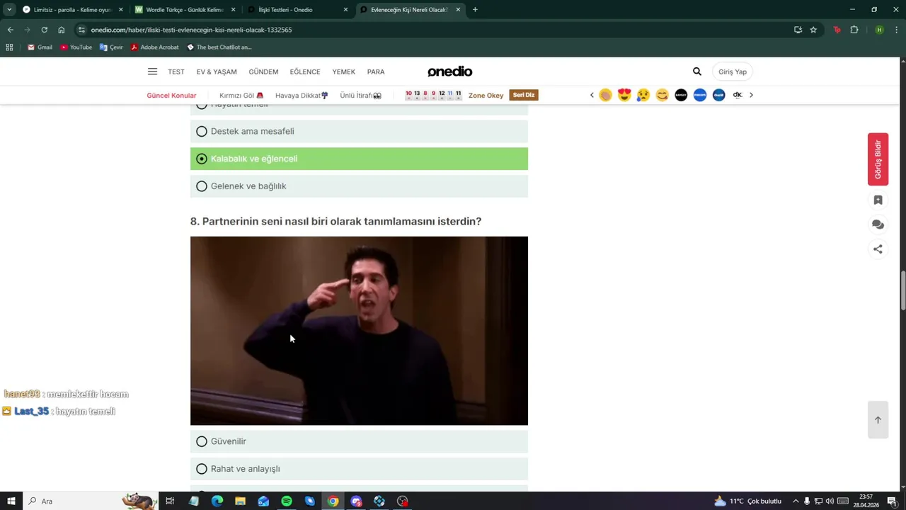The width and height of the screenshot is (906, 510).
Task: Open the Kırmızı Göl topic link
Action: point(241,95)
